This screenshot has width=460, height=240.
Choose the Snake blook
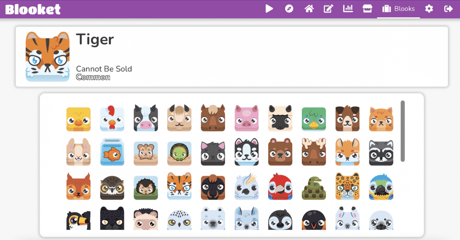314,186
